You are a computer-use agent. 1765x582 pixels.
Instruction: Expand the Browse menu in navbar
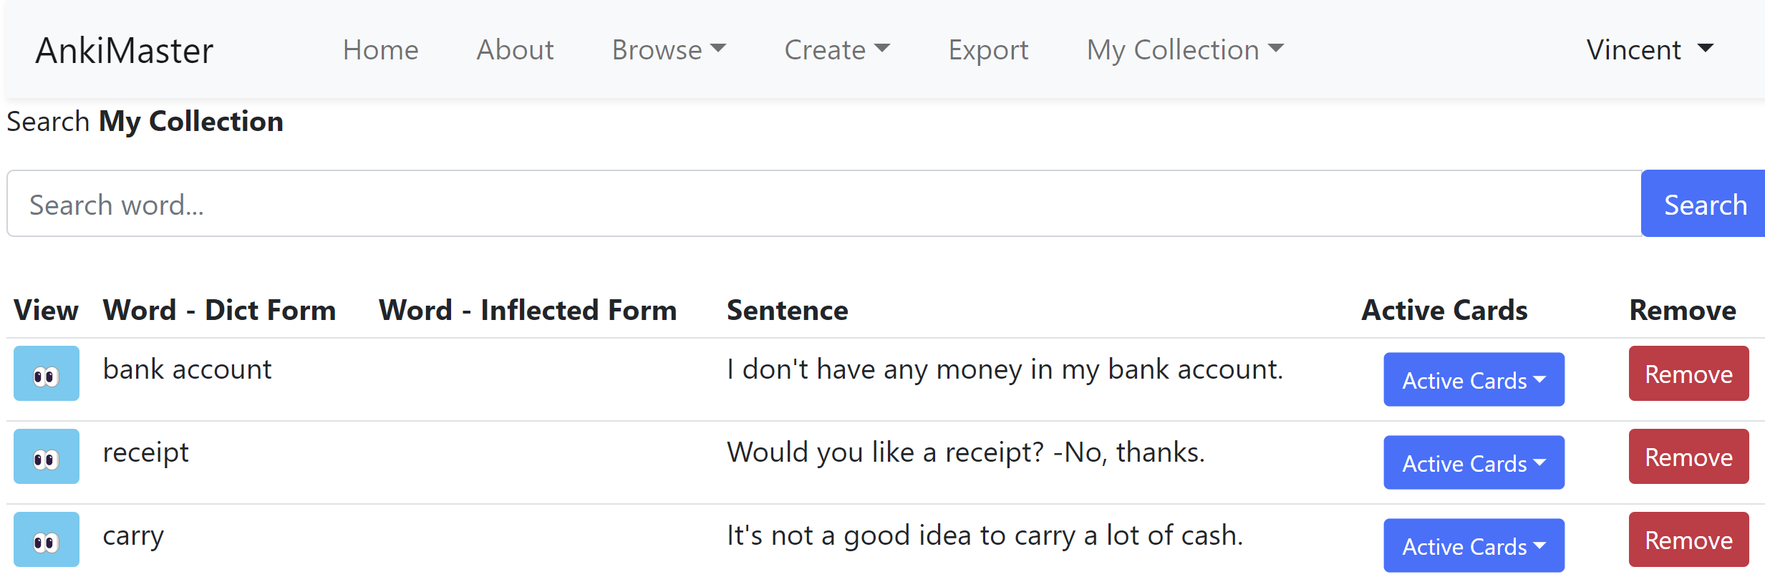[x=668, y=50]
